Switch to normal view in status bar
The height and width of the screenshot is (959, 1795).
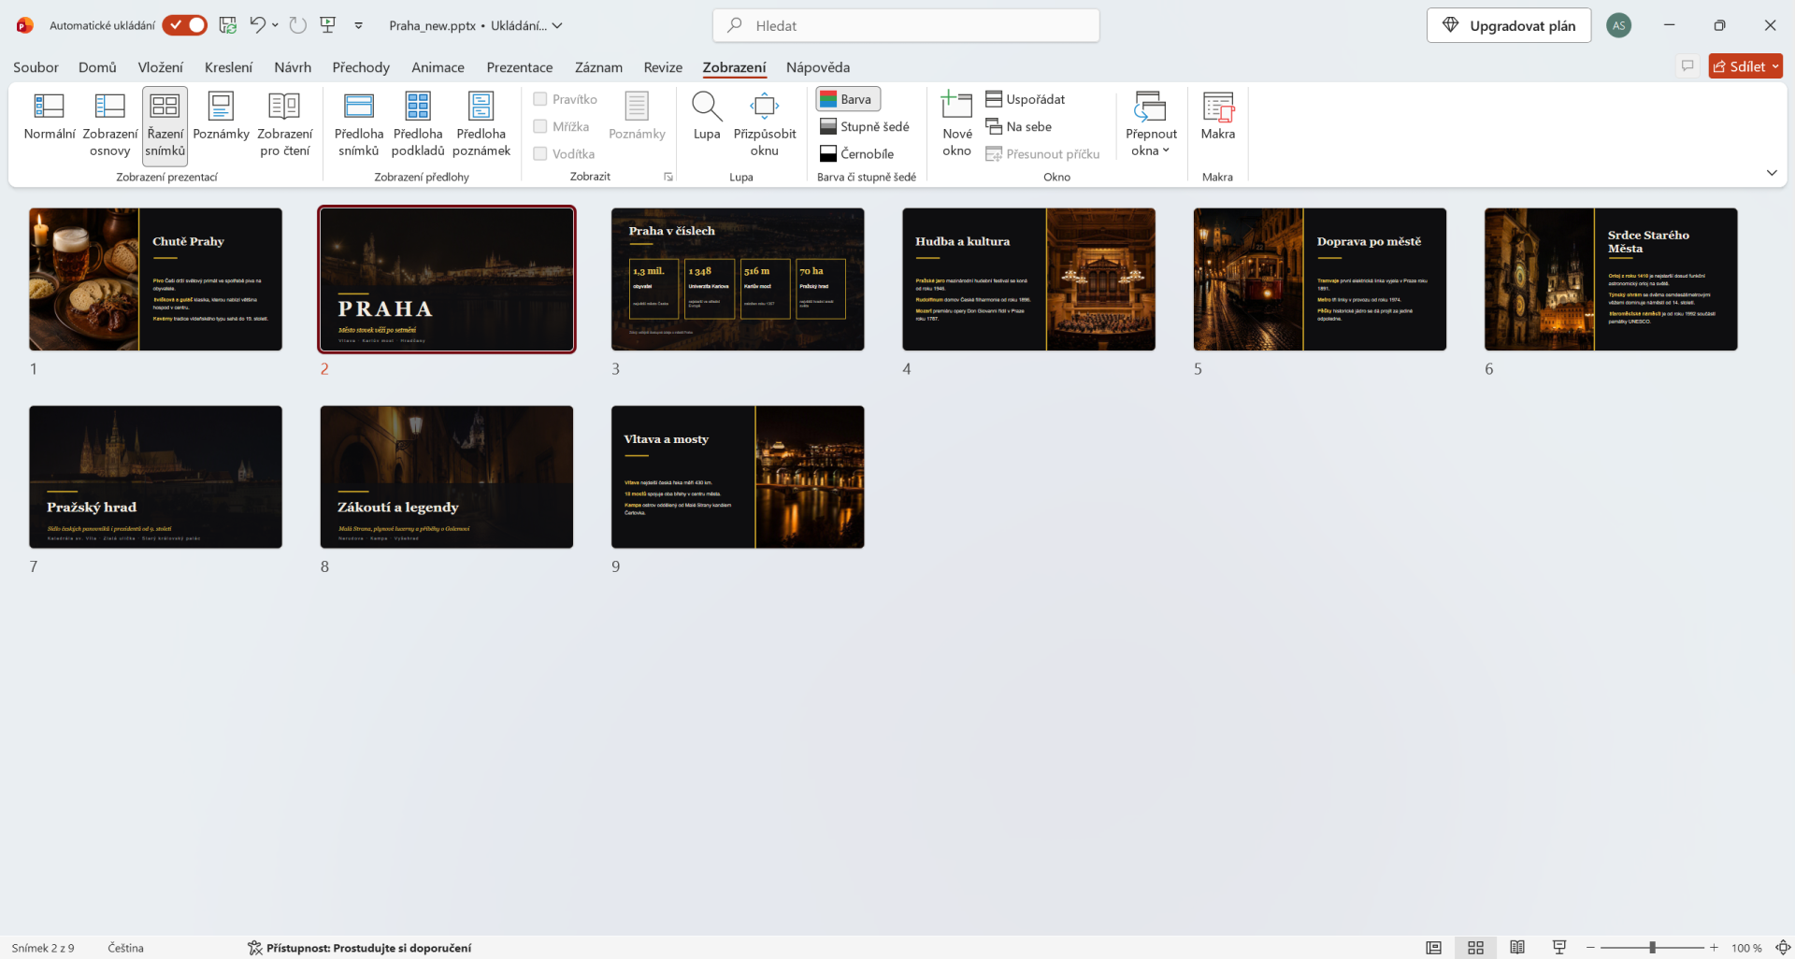(1433, 948)
